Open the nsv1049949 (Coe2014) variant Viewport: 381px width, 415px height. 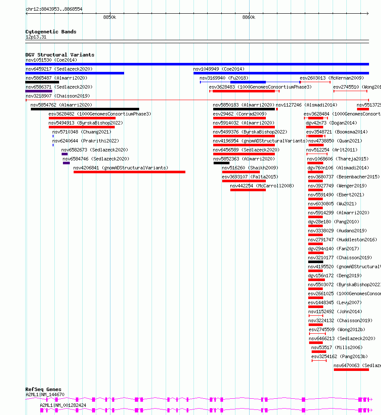tap(219, 69)
